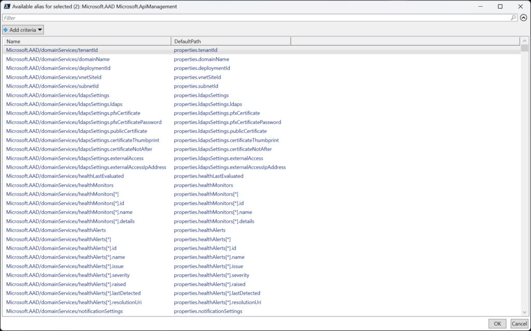Click DefaultPath cell properties.domainName
The height and width of the screenshot is (331, 531).
202,59
